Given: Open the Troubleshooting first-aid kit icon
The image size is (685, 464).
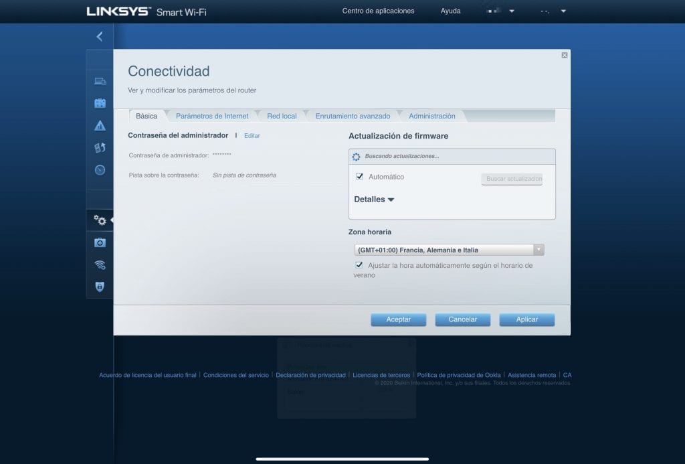Looking at the screenshot, I should [100, 242].
